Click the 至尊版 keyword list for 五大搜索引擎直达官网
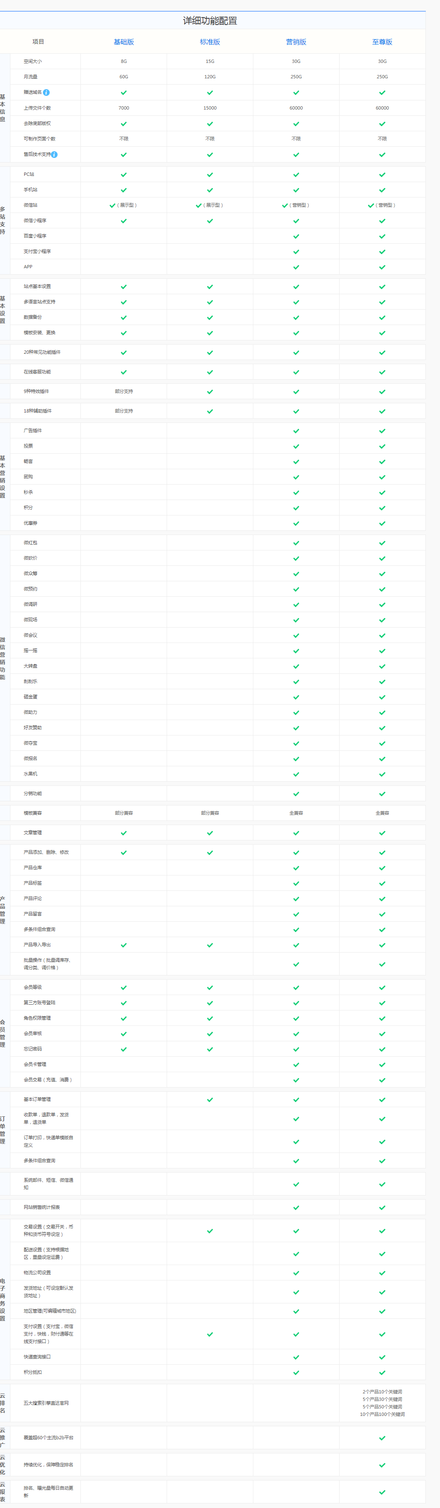The height and width of the screenshot is (1508, 440). 382,1403
